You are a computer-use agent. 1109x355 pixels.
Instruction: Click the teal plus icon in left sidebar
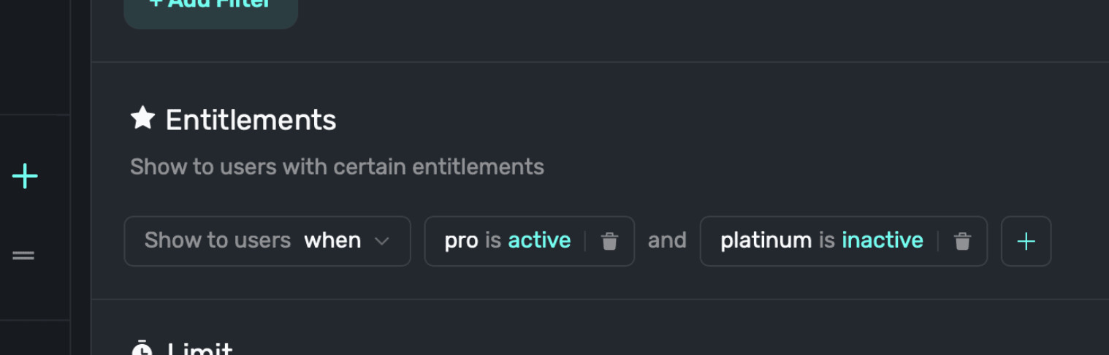25,176
